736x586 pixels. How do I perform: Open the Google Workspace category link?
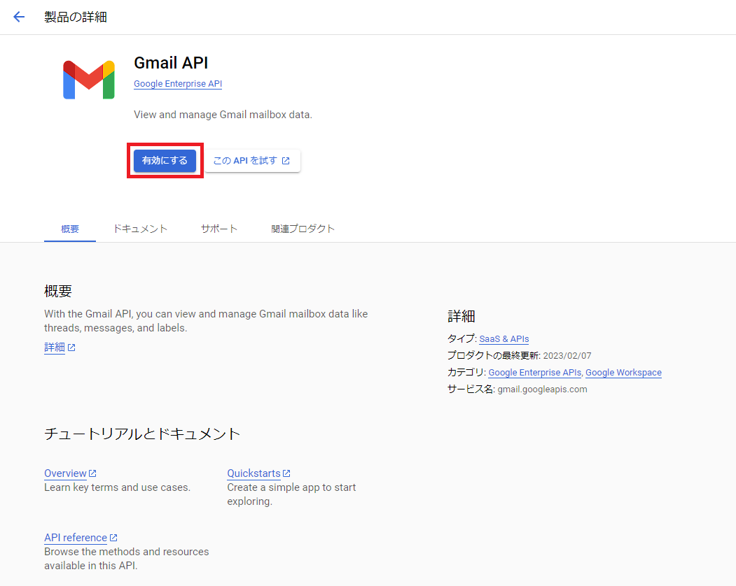coord(623,373)
